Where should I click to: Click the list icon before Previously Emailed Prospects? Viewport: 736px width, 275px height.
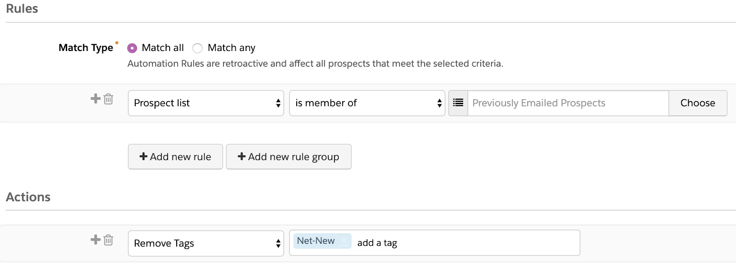coord(458,103)
